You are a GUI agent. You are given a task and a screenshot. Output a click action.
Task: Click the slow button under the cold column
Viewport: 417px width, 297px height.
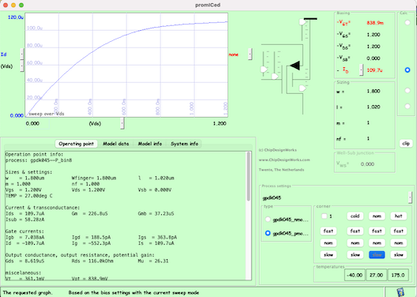click(355, 254)
